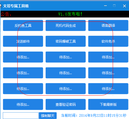The image size is (129, 119).
Task: Click the 查看验证密码 button
Action: click(x=66, y=104)
